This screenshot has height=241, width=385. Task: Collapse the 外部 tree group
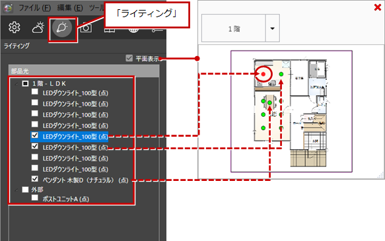[17, 190]
